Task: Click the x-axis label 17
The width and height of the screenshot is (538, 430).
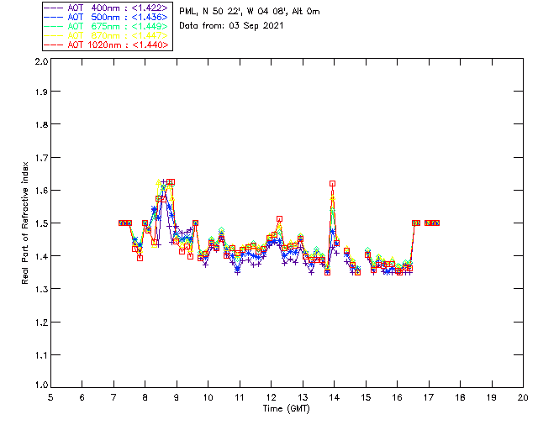Action: (429, 397)
